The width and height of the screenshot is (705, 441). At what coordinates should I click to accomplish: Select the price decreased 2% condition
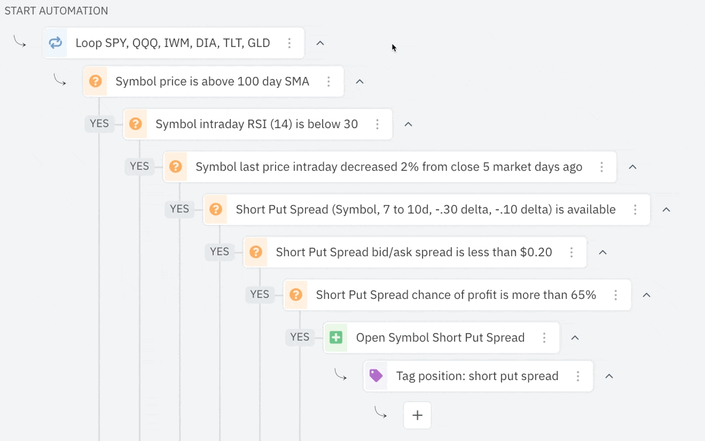tap(388, 167)
